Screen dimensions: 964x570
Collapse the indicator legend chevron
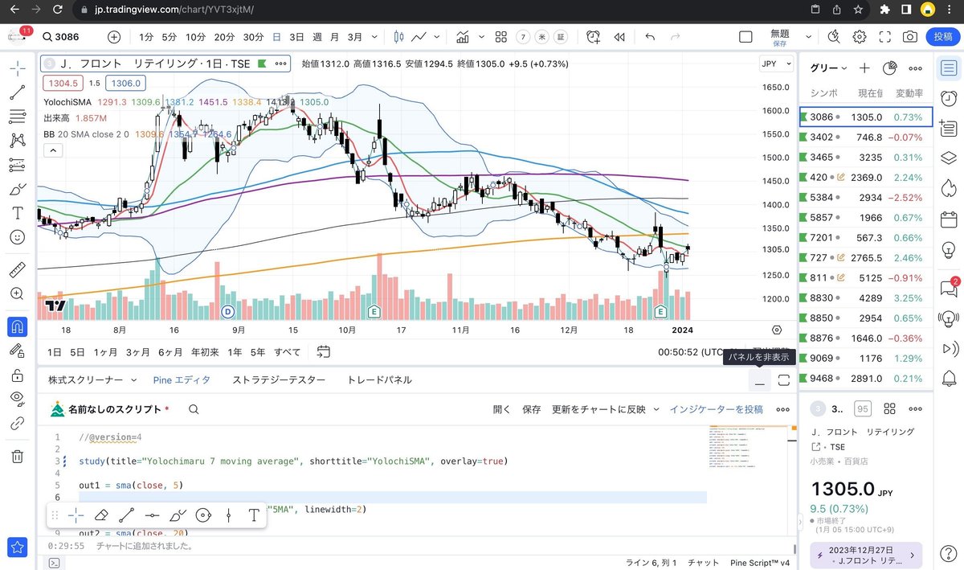[x=52, y=150]
